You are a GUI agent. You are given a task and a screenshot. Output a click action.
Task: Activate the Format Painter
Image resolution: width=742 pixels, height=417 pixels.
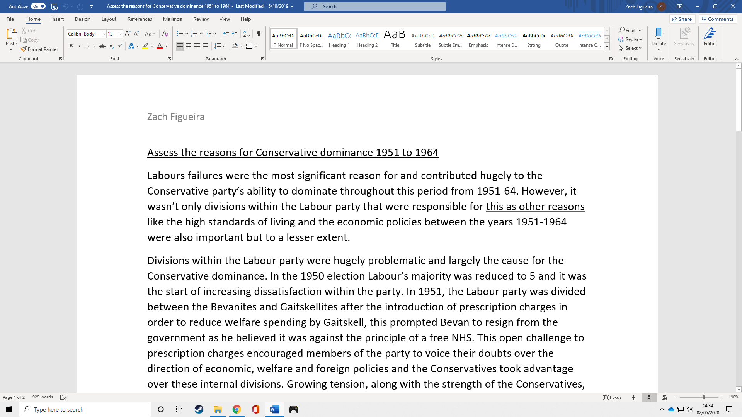39,49
